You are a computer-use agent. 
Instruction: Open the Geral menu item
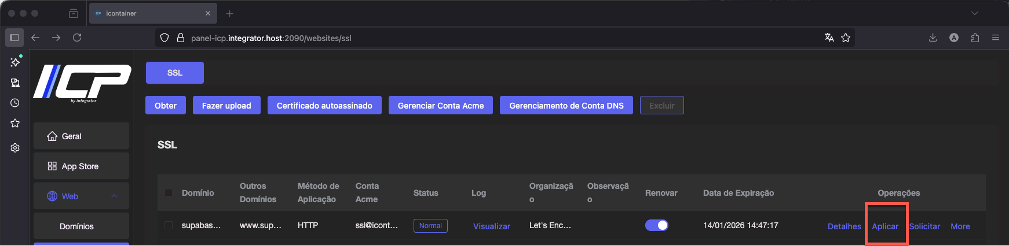coord(81,136)
